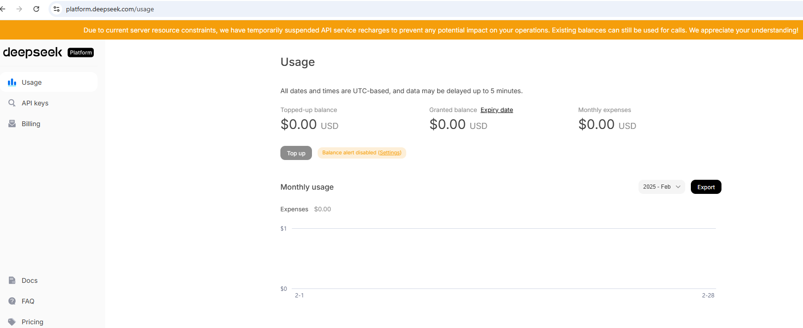Click the Monthly expenses label
The image size is (803, 328).
tap(605, 110)
